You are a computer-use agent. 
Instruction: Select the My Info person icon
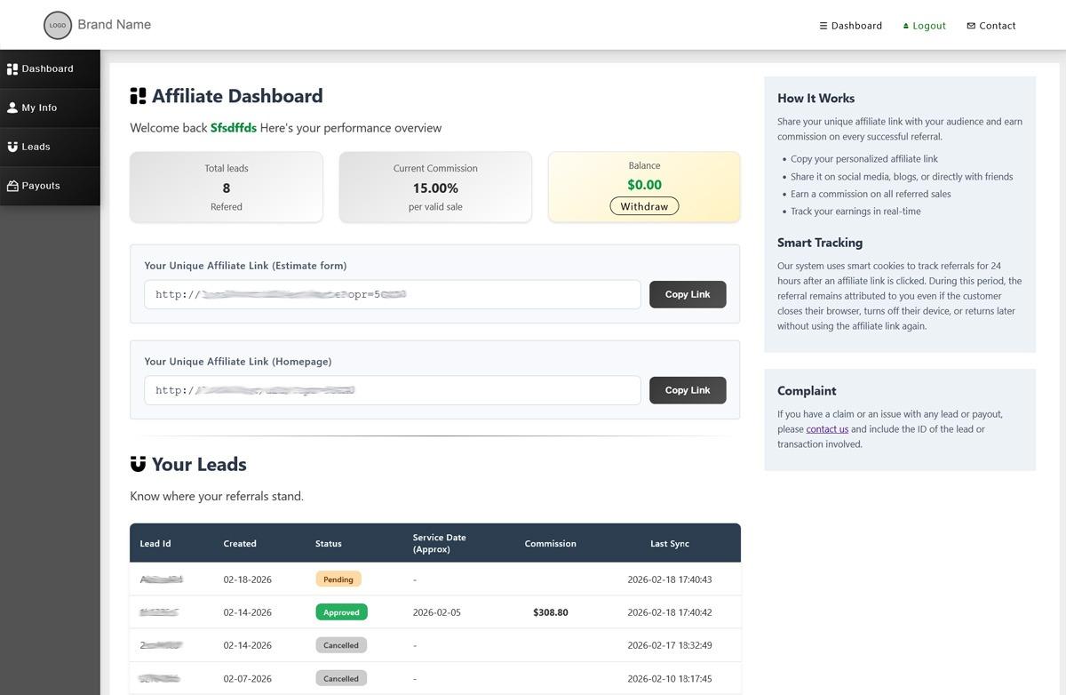[11, 108]
